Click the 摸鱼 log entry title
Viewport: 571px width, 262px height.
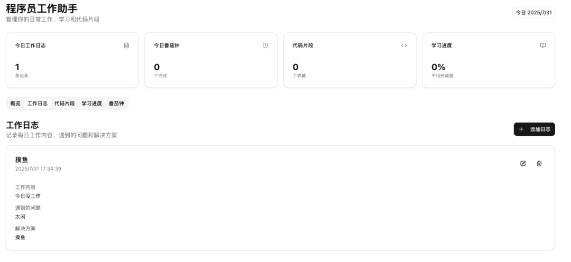click(x=22, y=160)
